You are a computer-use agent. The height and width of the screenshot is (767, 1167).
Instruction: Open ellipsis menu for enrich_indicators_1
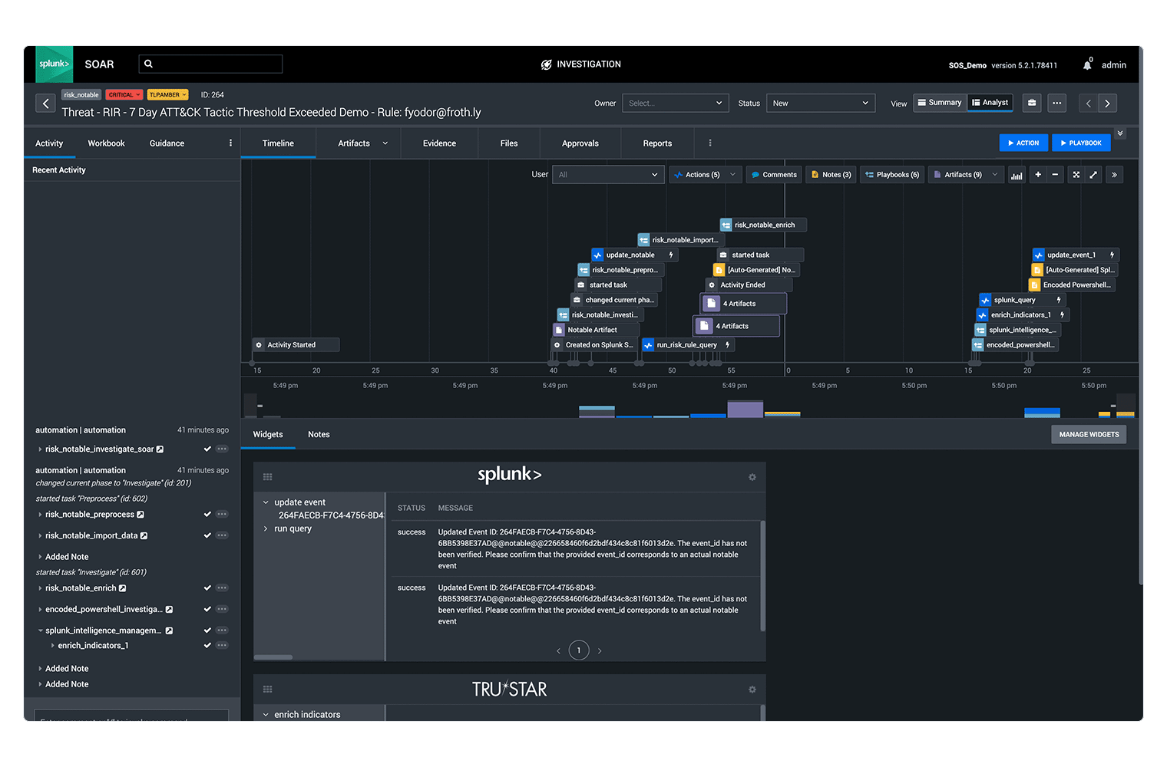[222, 646]
